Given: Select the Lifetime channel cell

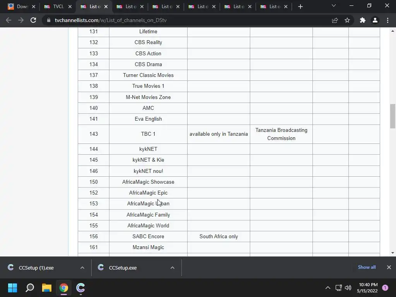Looking at the screenshot, I should pos(148,32).
